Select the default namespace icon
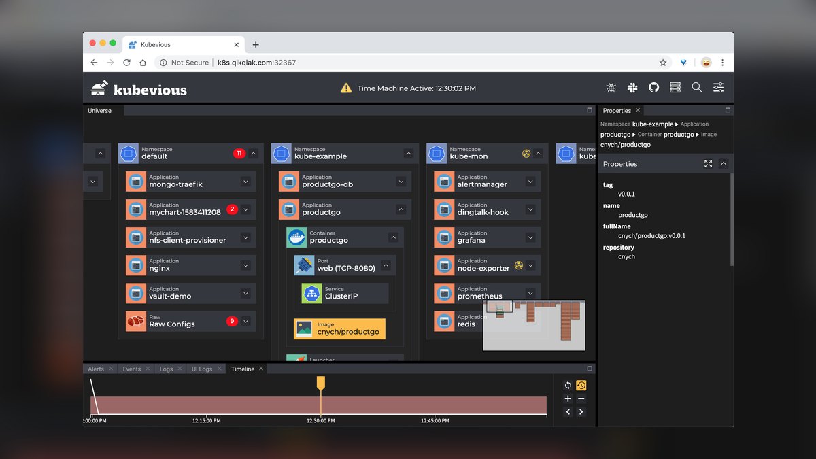The height and width of the screenshot is (459, 816). 129,154
